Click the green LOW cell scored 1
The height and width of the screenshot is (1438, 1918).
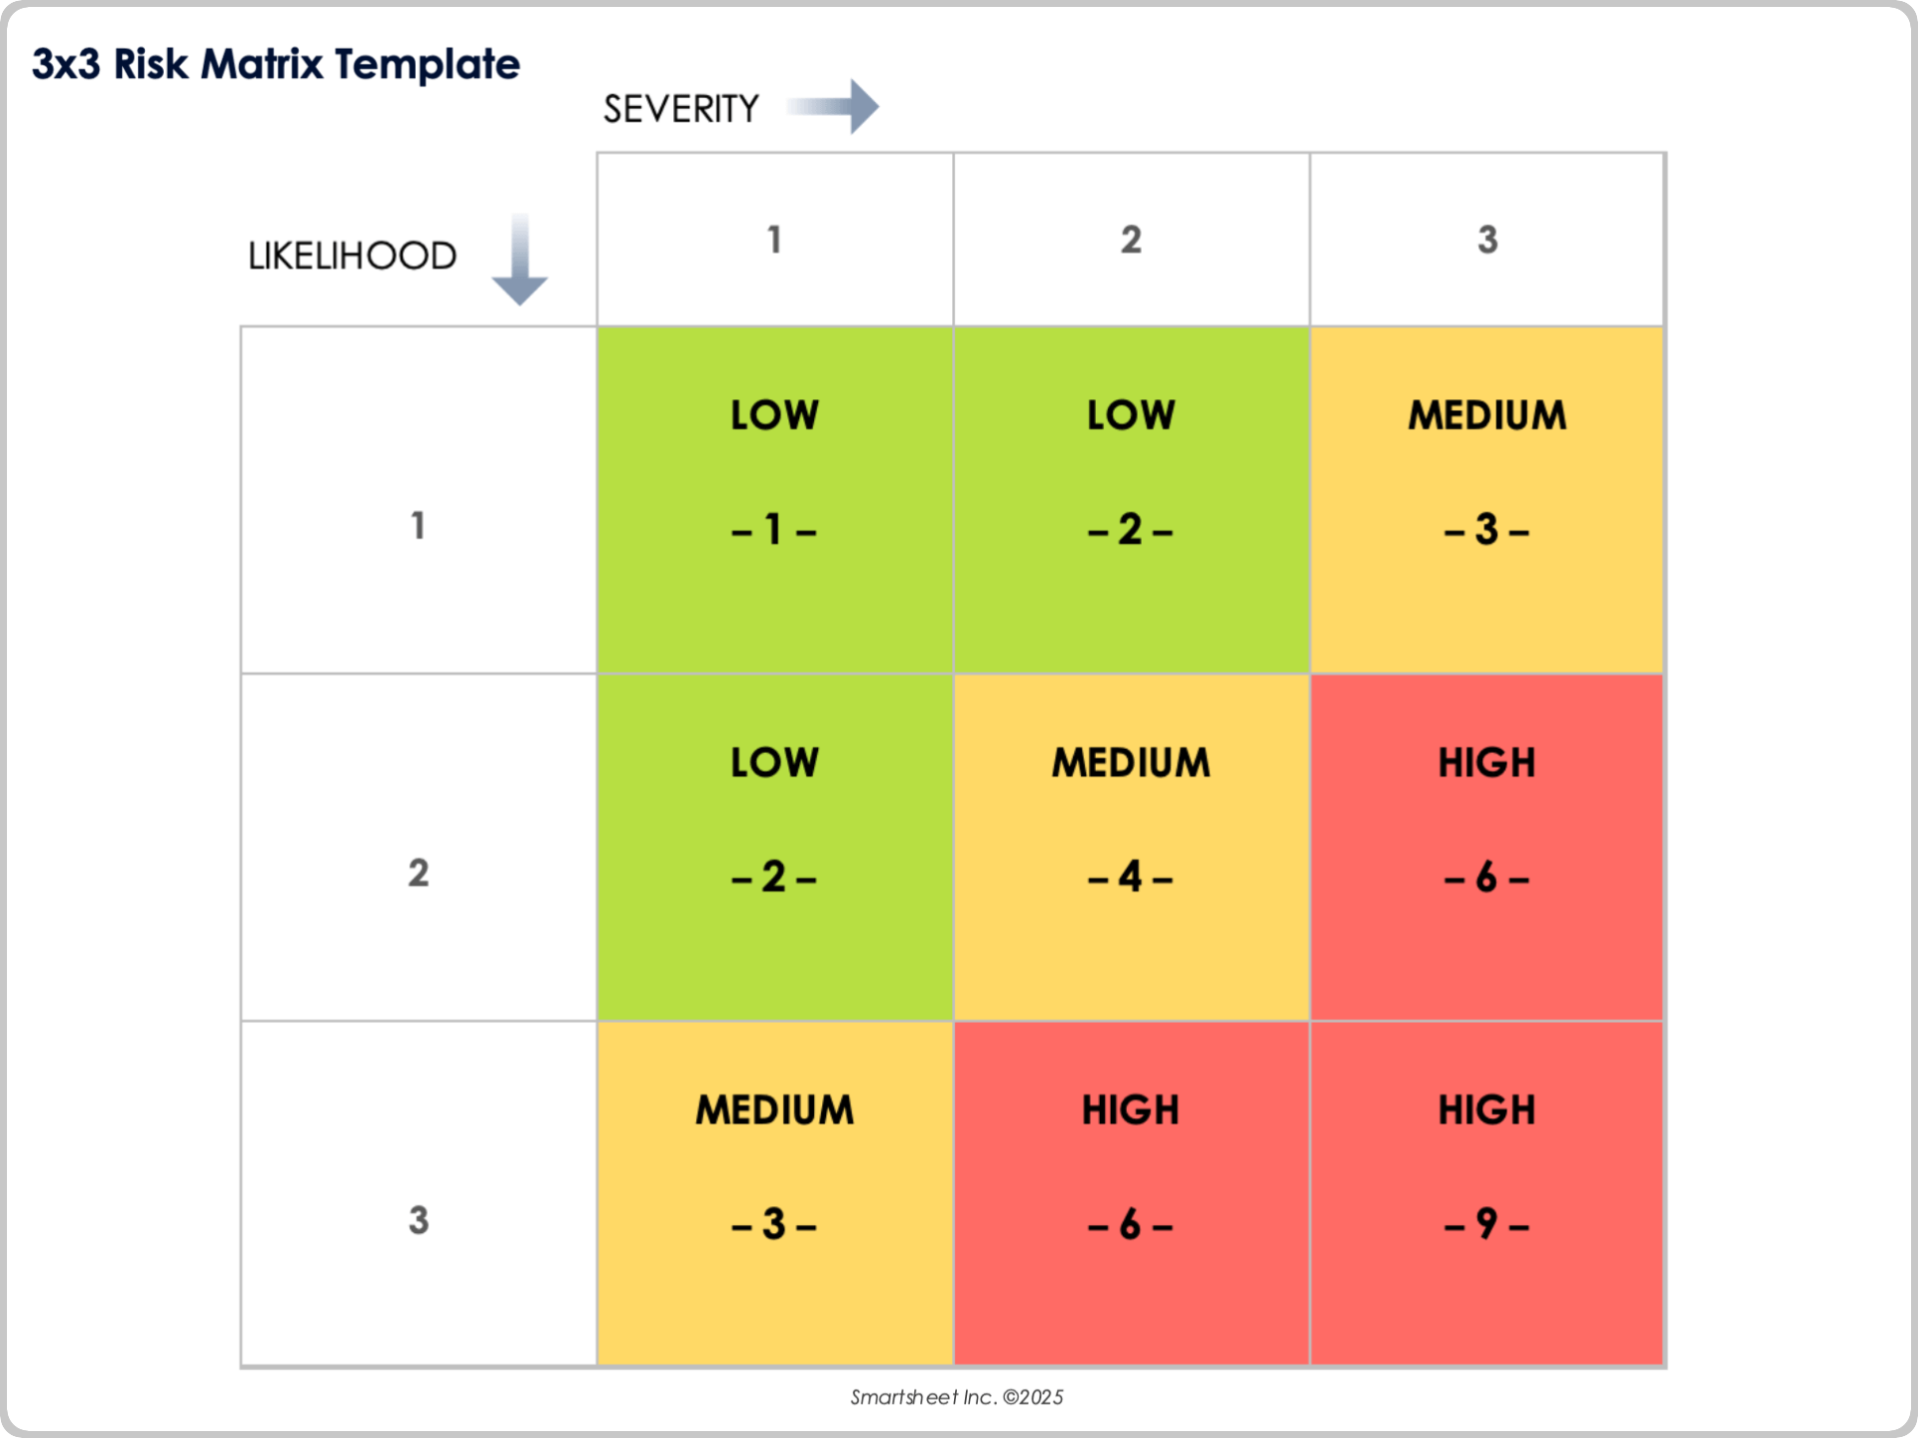coord(774,499)
